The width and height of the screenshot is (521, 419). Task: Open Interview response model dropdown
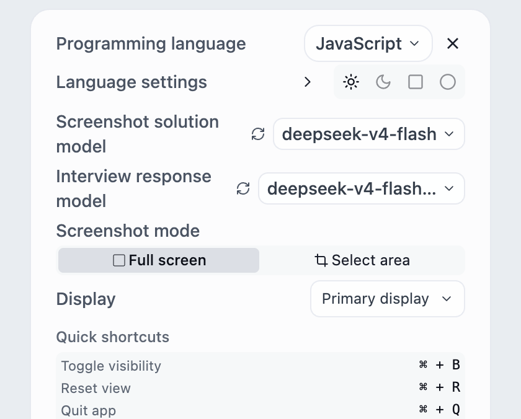click(362, 188)
